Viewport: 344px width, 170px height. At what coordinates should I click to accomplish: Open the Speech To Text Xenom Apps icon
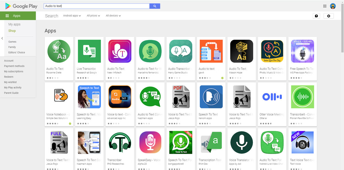[211, 97]
